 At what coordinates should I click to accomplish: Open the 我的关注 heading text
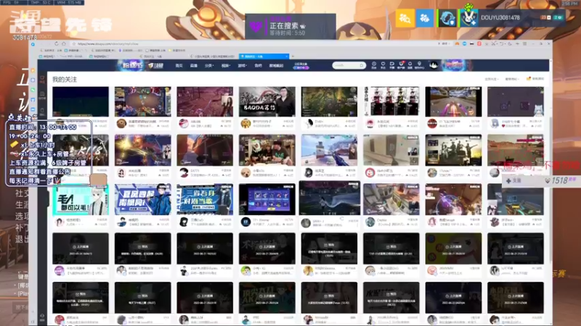65,80
